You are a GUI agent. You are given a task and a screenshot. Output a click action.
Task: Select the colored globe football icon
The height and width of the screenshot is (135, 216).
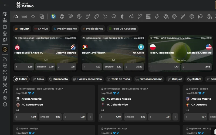tap(53, 16)
